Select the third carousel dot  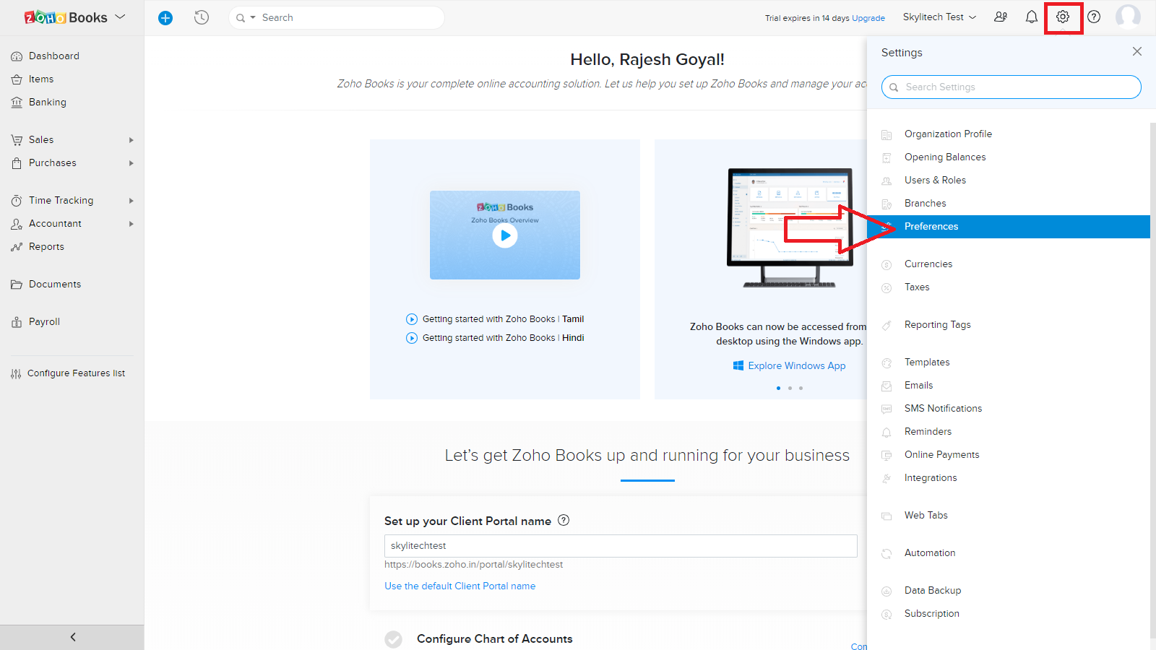pyautogui.click(x=801, y=388)
